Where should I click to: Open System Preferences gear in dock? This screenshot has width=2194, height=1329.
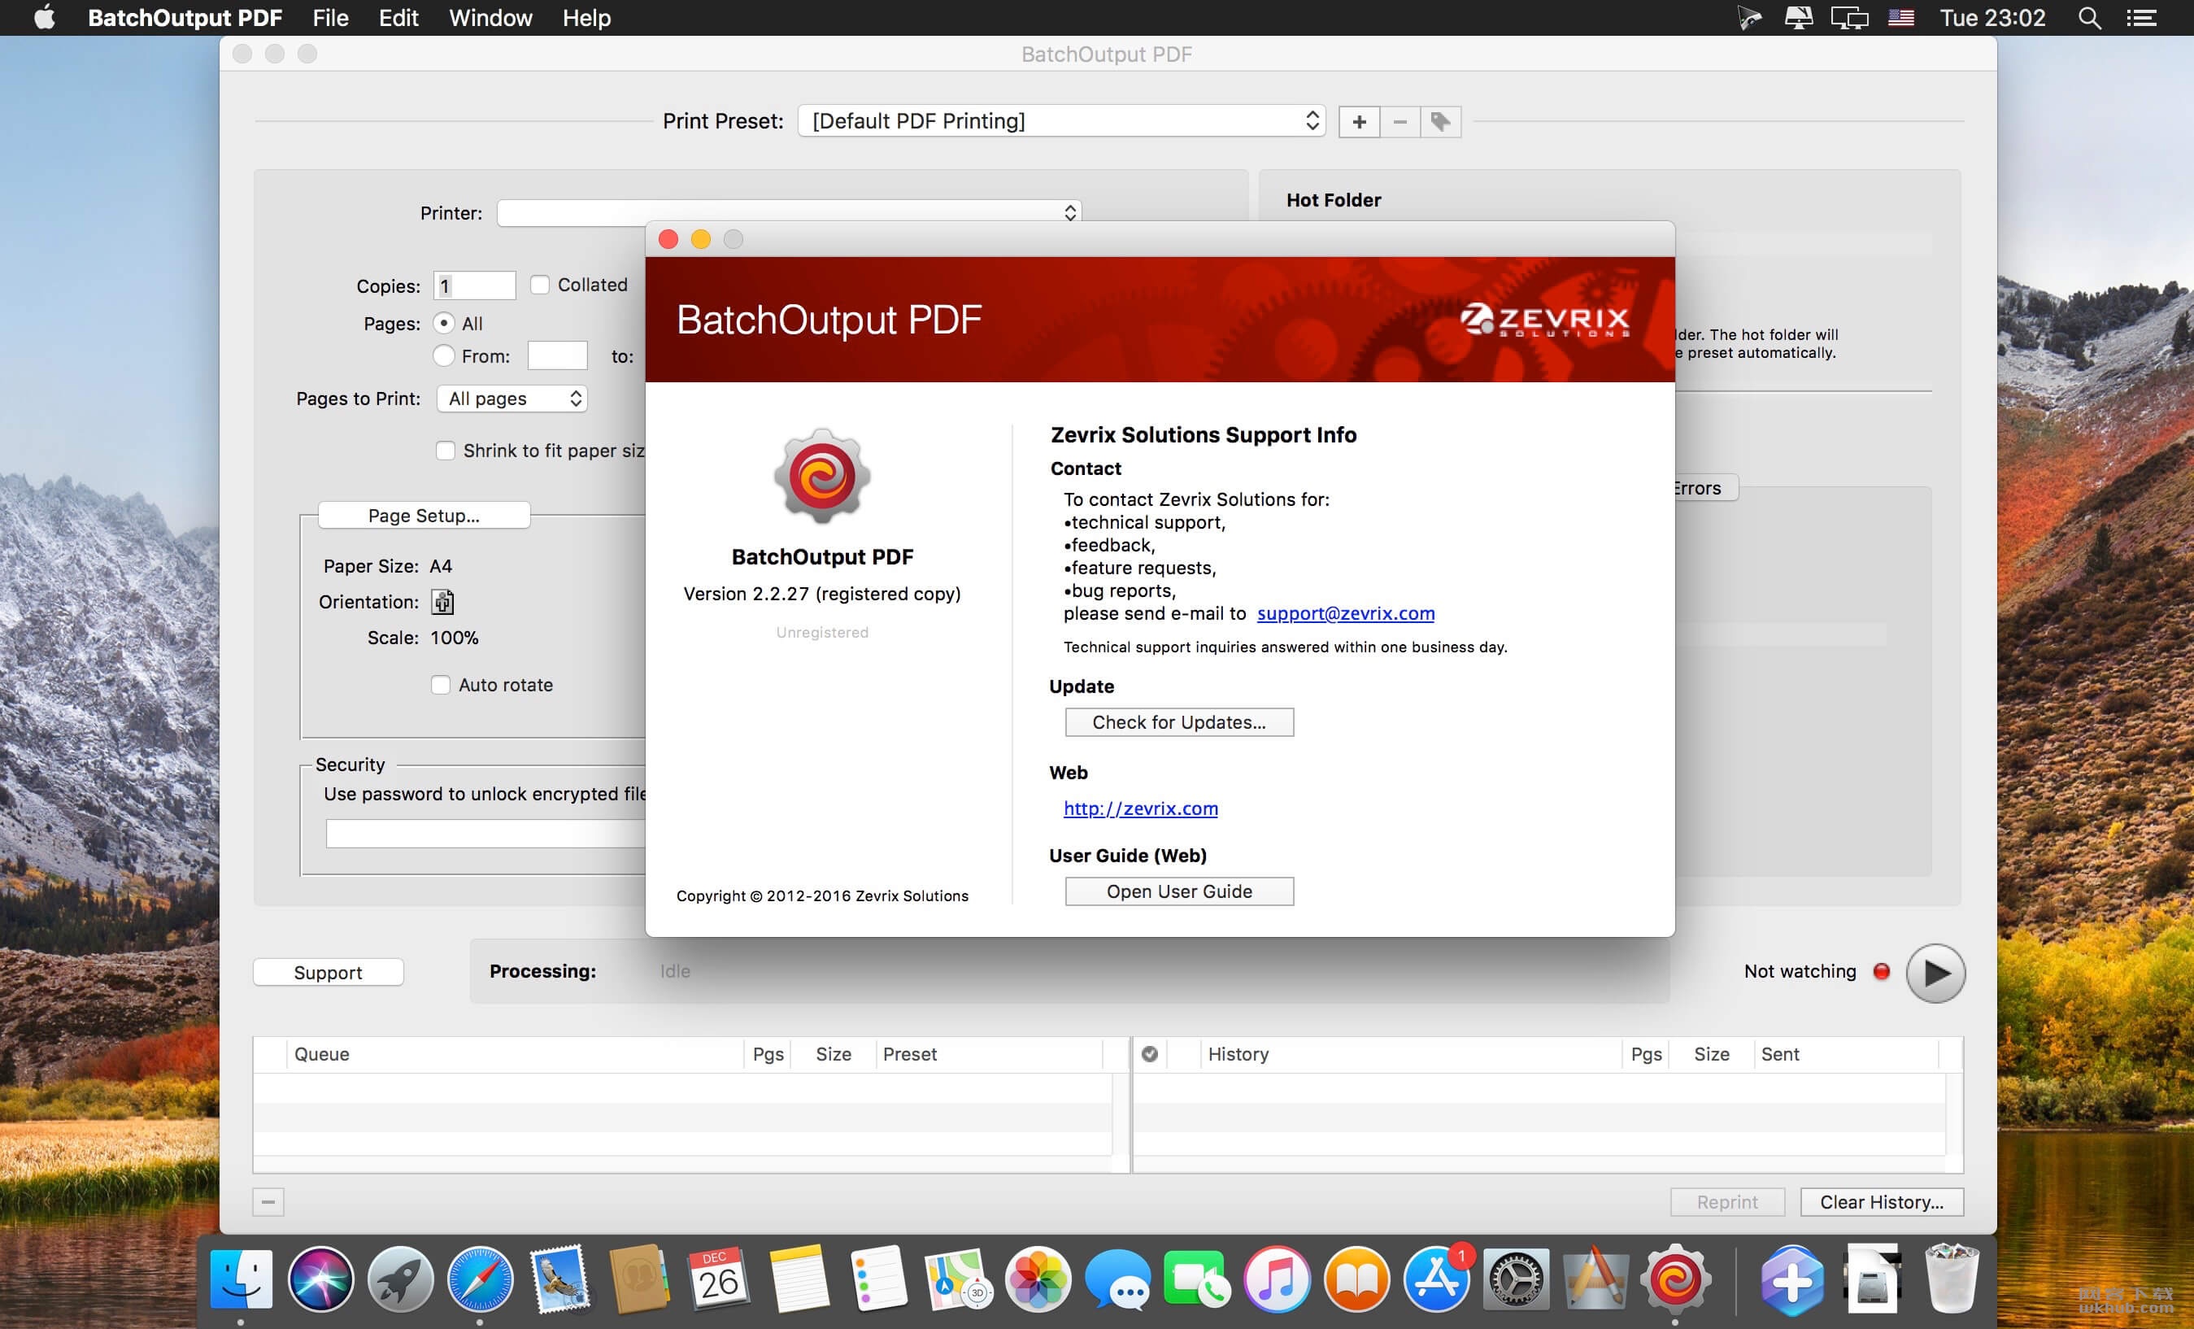click(1517, 1279)
